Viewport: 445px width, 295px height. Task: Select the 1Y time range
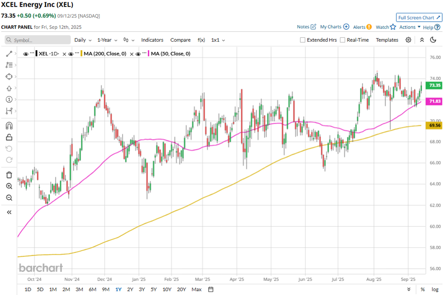[x=118, y=289]
